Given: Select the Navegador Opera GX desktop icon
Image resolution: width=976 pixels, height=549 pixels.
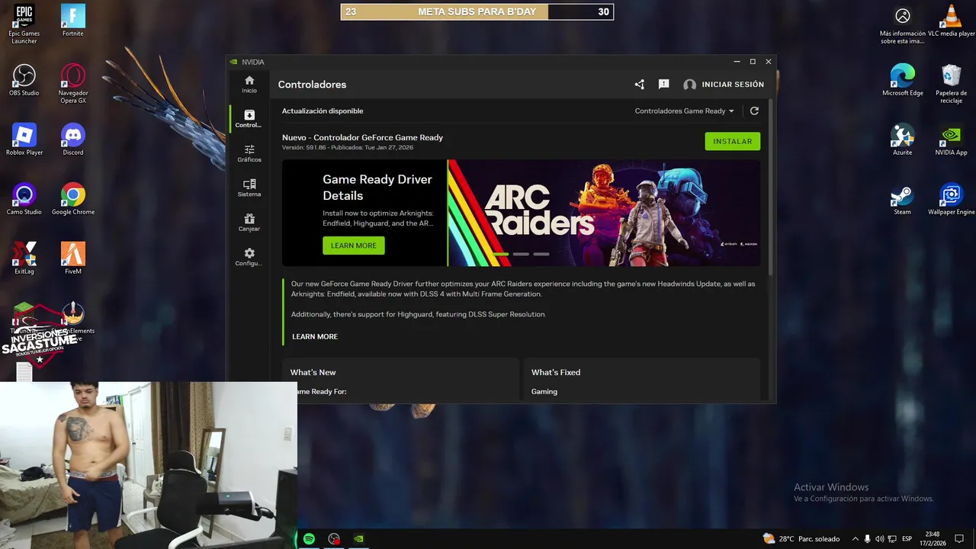Looking at the screenshot, I should click(73, 83).
